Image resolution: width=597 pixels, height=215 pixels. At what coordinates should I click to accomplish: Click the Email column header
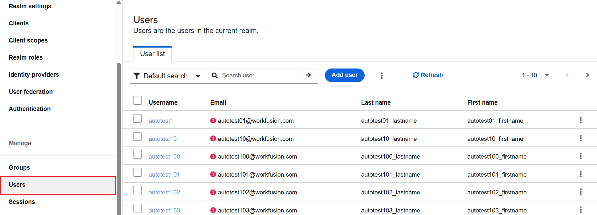[x=218, y=102]
